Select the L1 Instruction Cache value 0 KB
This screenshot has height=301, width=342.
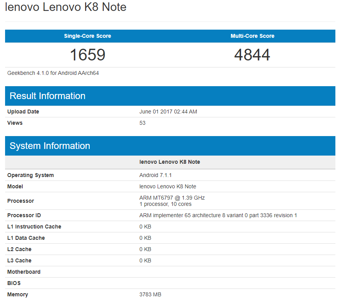coord(145,227)
